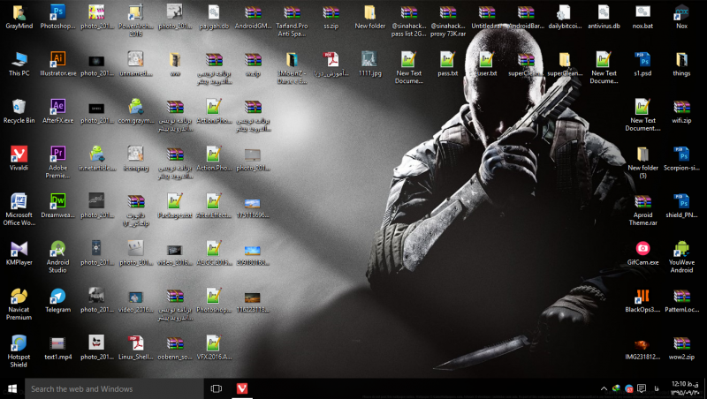707x399 pixels.
Task: Select the text1.mp4 video file
Action: pyautogui.click(x=57, y=348)
